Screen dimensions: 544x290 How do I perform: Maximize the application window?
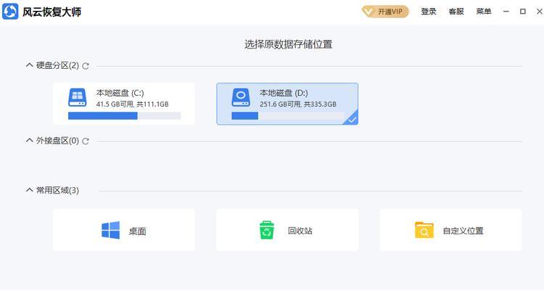click(x=523, y=12)
